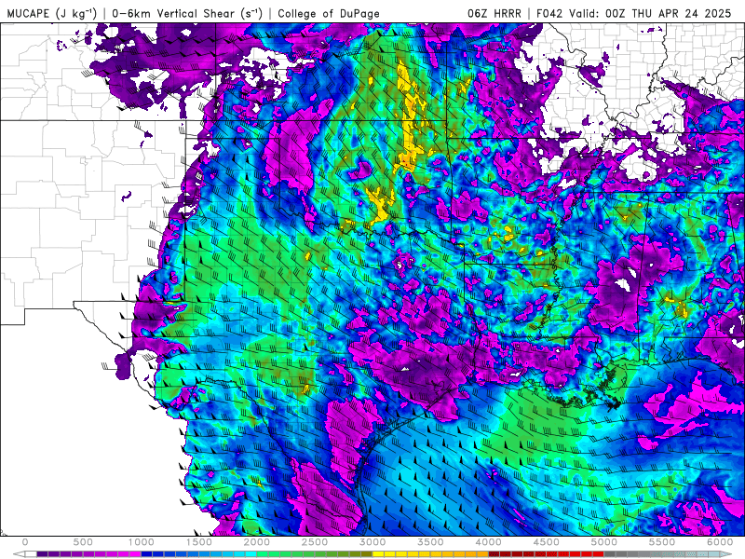The height and width of the screenshot is (559, 745).
Task: Select the 6000 legend value
Action: pyautogui.click(x=720, y=542)
